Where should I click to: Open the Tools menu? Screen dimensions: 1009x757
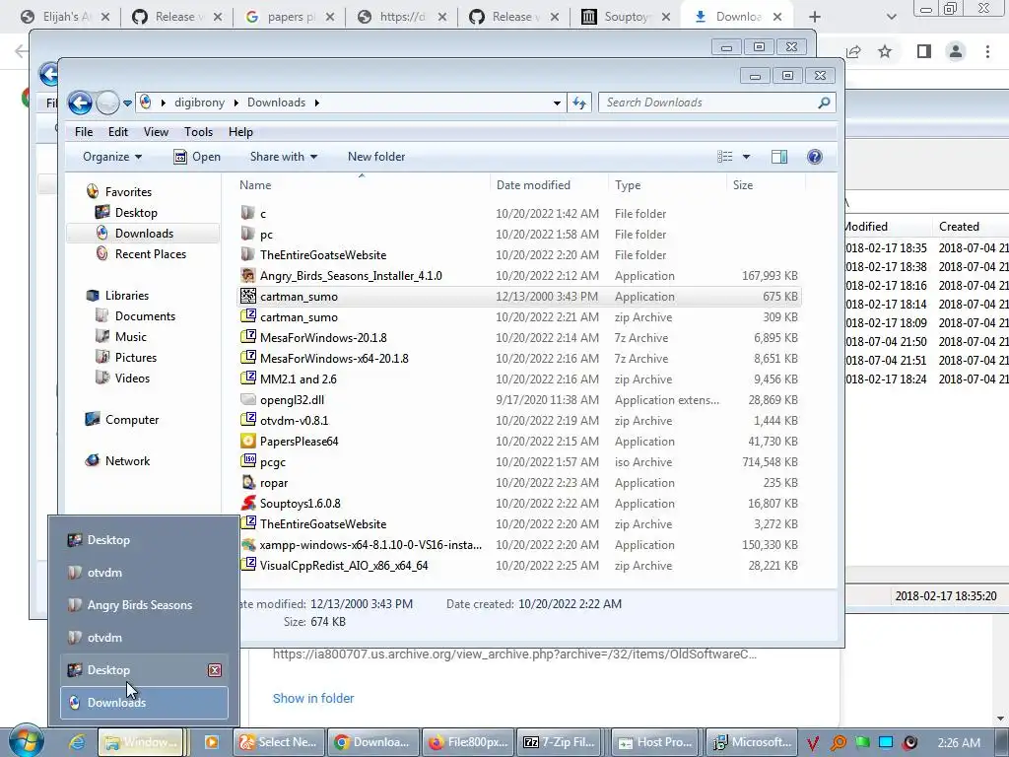(x=198, y=132)
